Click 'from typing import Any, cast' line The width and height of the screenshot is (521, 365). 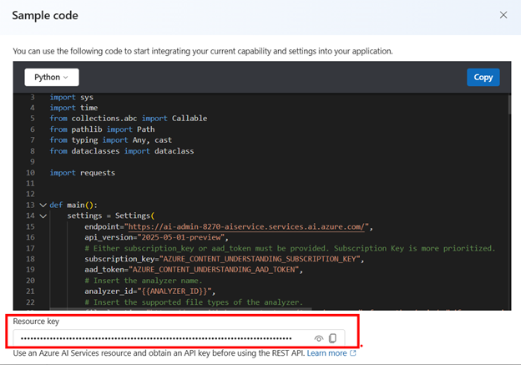coord(111,140)
